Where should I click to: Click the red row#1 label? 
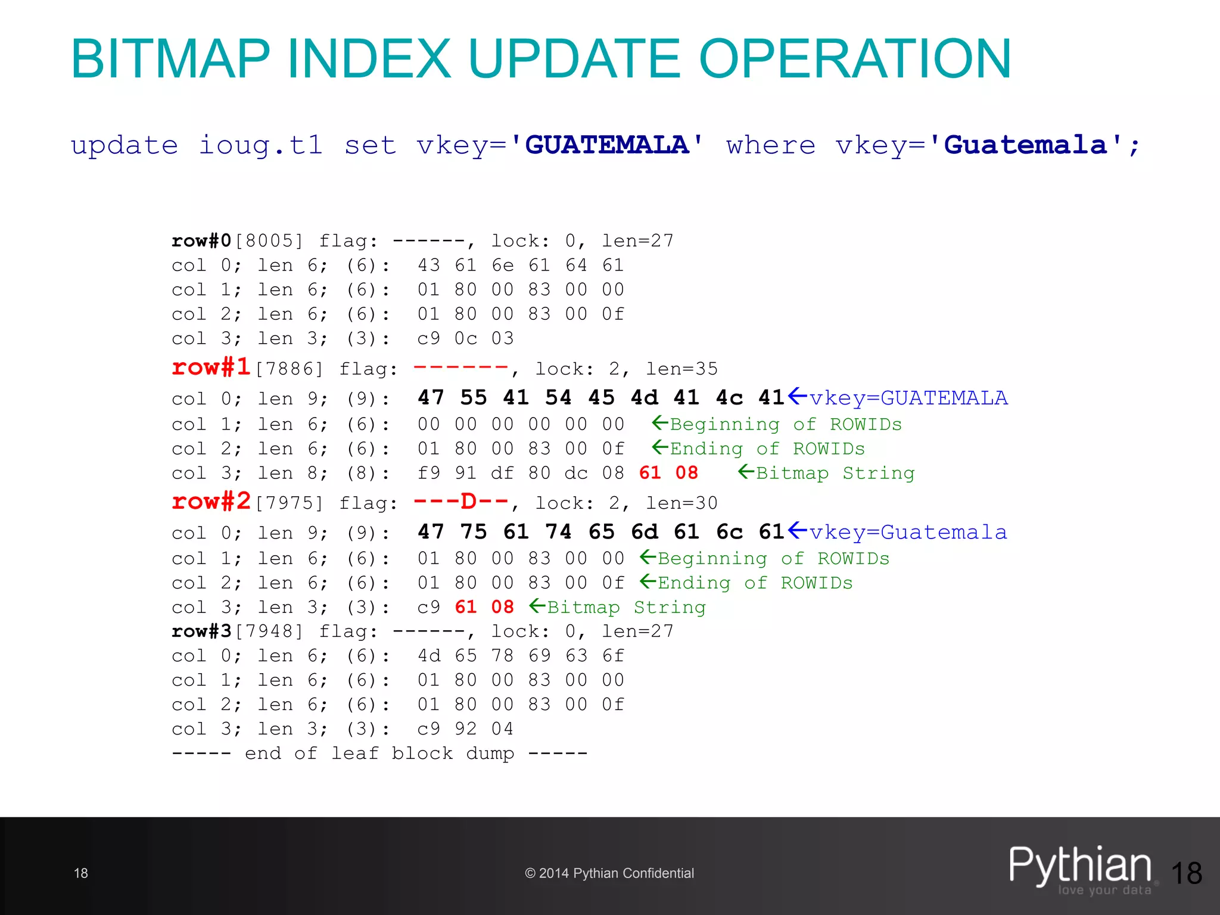pos(211,367)
